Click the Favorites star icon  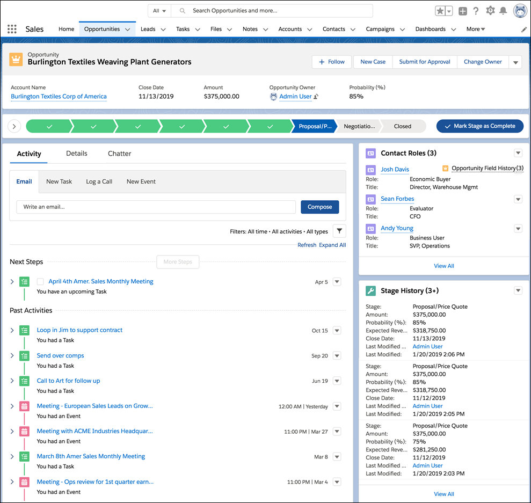tap(440, 11)
